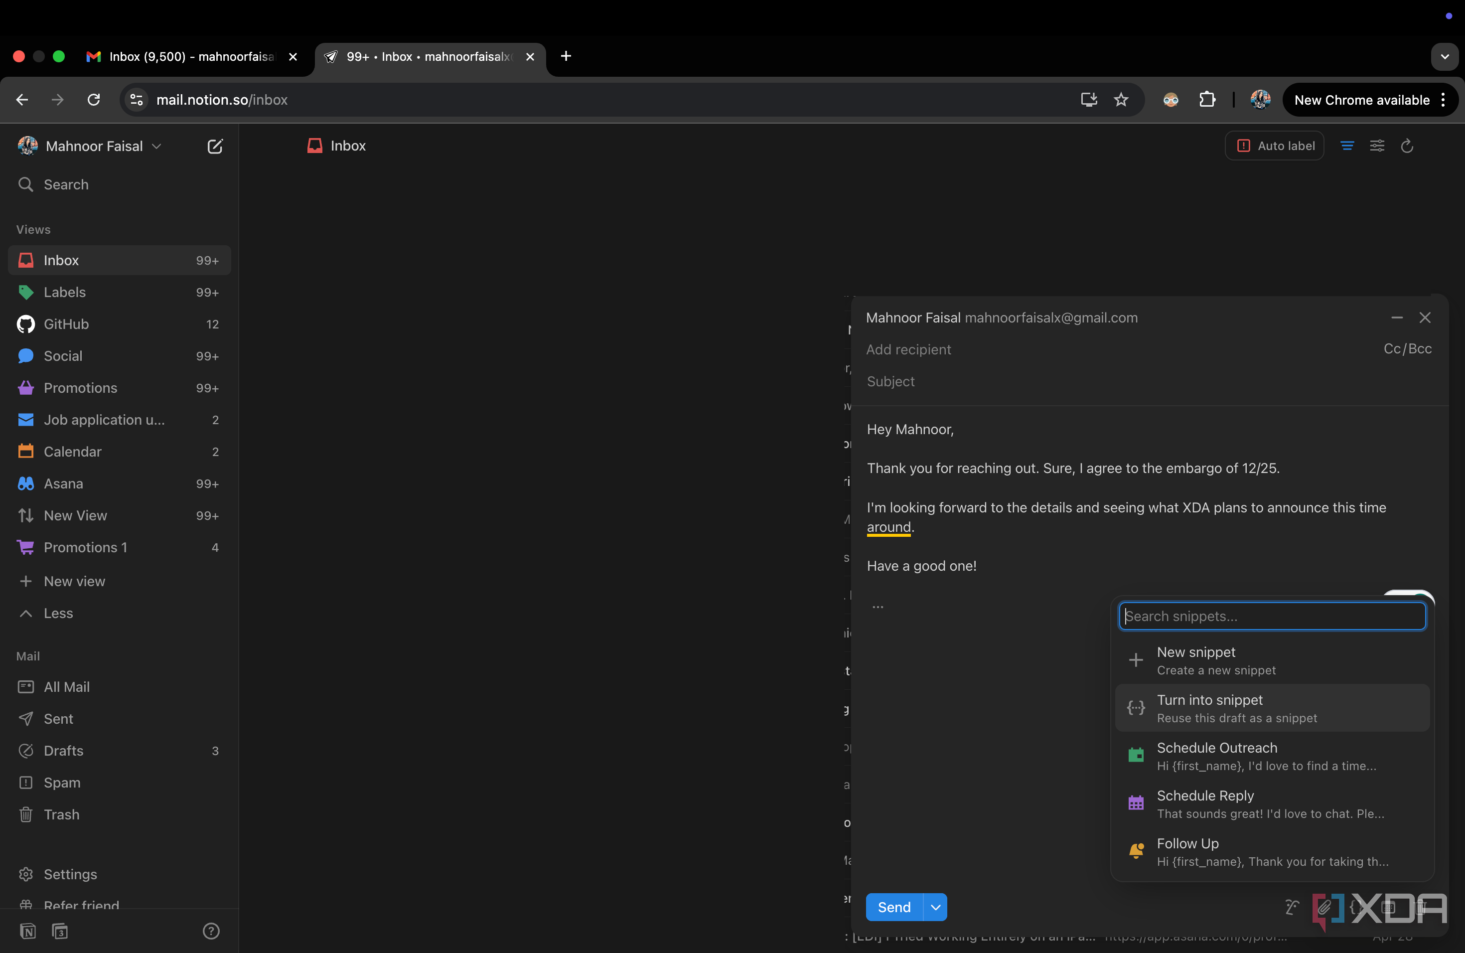Screen dimensions: 1465x953
Task: Open the Chrome extensions puzzle icon
Action: pyautogui.click(x=1207, y=100)
